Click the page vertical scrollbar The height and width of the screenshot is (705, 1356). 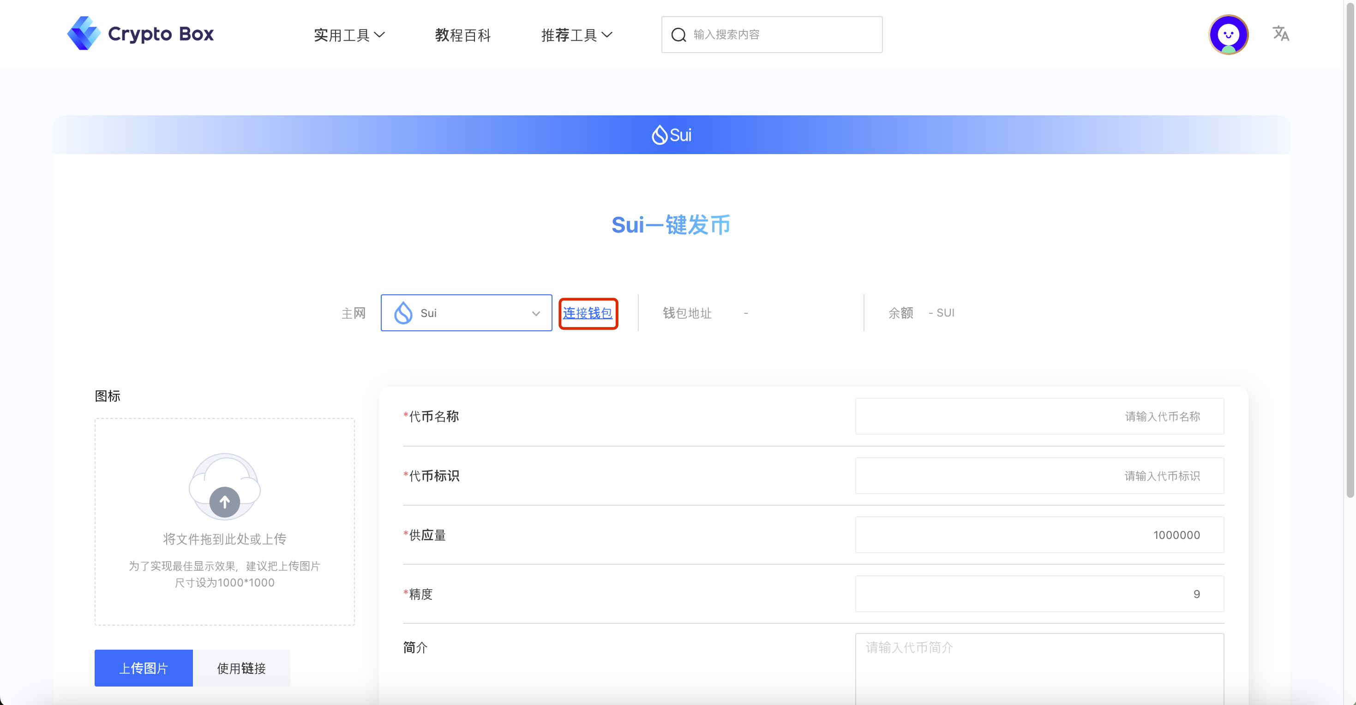1350,250
